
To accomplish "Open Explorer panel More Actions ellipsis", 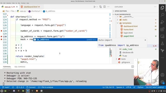I will [x=155, y=7].
